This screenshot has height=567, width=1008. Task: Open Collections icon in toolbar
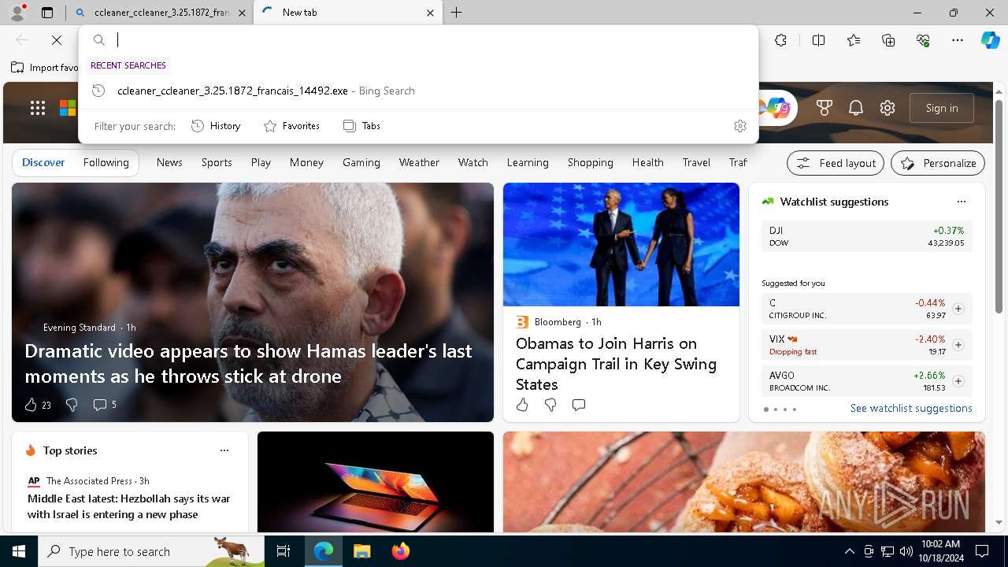point(888,40)
